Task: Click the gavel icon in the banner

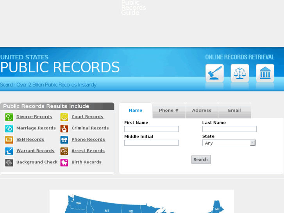Action: pos(214,73)
